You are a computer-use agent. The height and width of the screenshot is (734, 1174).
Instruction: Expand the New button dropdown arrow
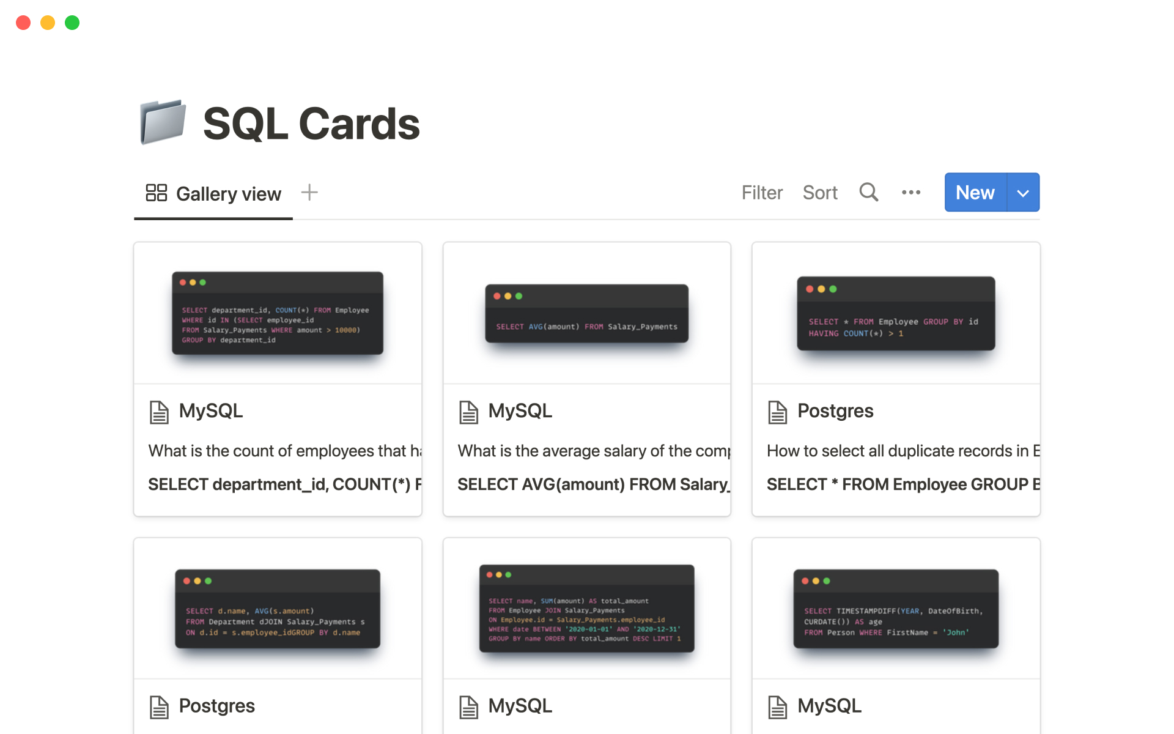click(1022, 193)
